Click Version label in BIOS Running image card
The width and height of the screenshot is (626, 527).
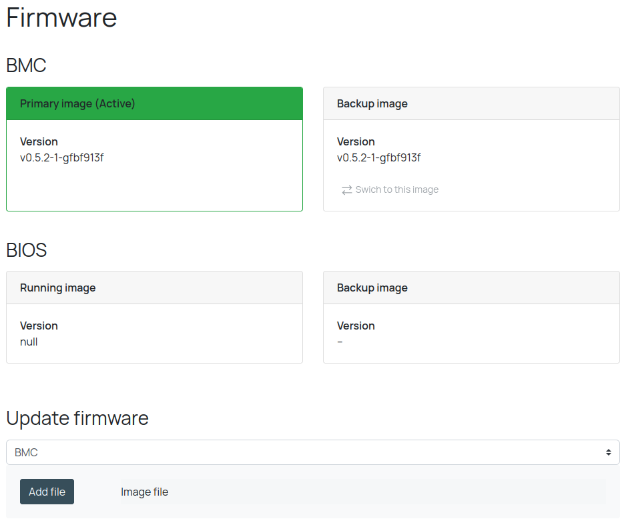point(39,326)
